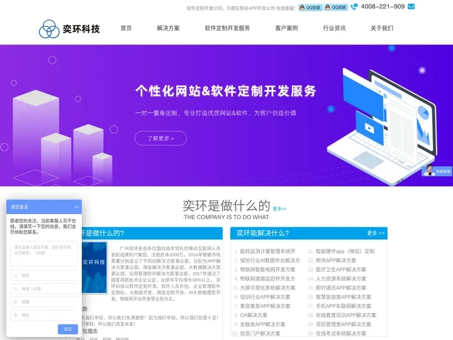Click the laptop illustration in the banner
This screenshot has height=340, width=453.
[381, 127]
